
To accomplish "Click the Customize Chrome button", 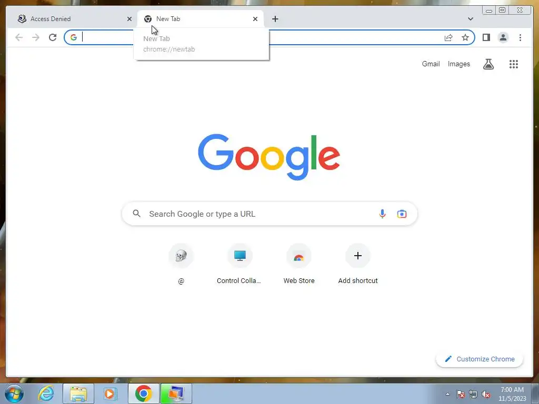I will 480,359.
